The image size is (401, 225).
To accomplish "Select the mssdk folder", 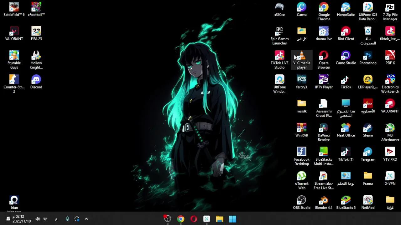I will click(302, 106).
